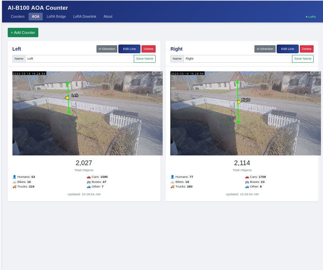323x270 pixels.
Task: Open the LoRa Downlink tab
Action: pos(85,16)
